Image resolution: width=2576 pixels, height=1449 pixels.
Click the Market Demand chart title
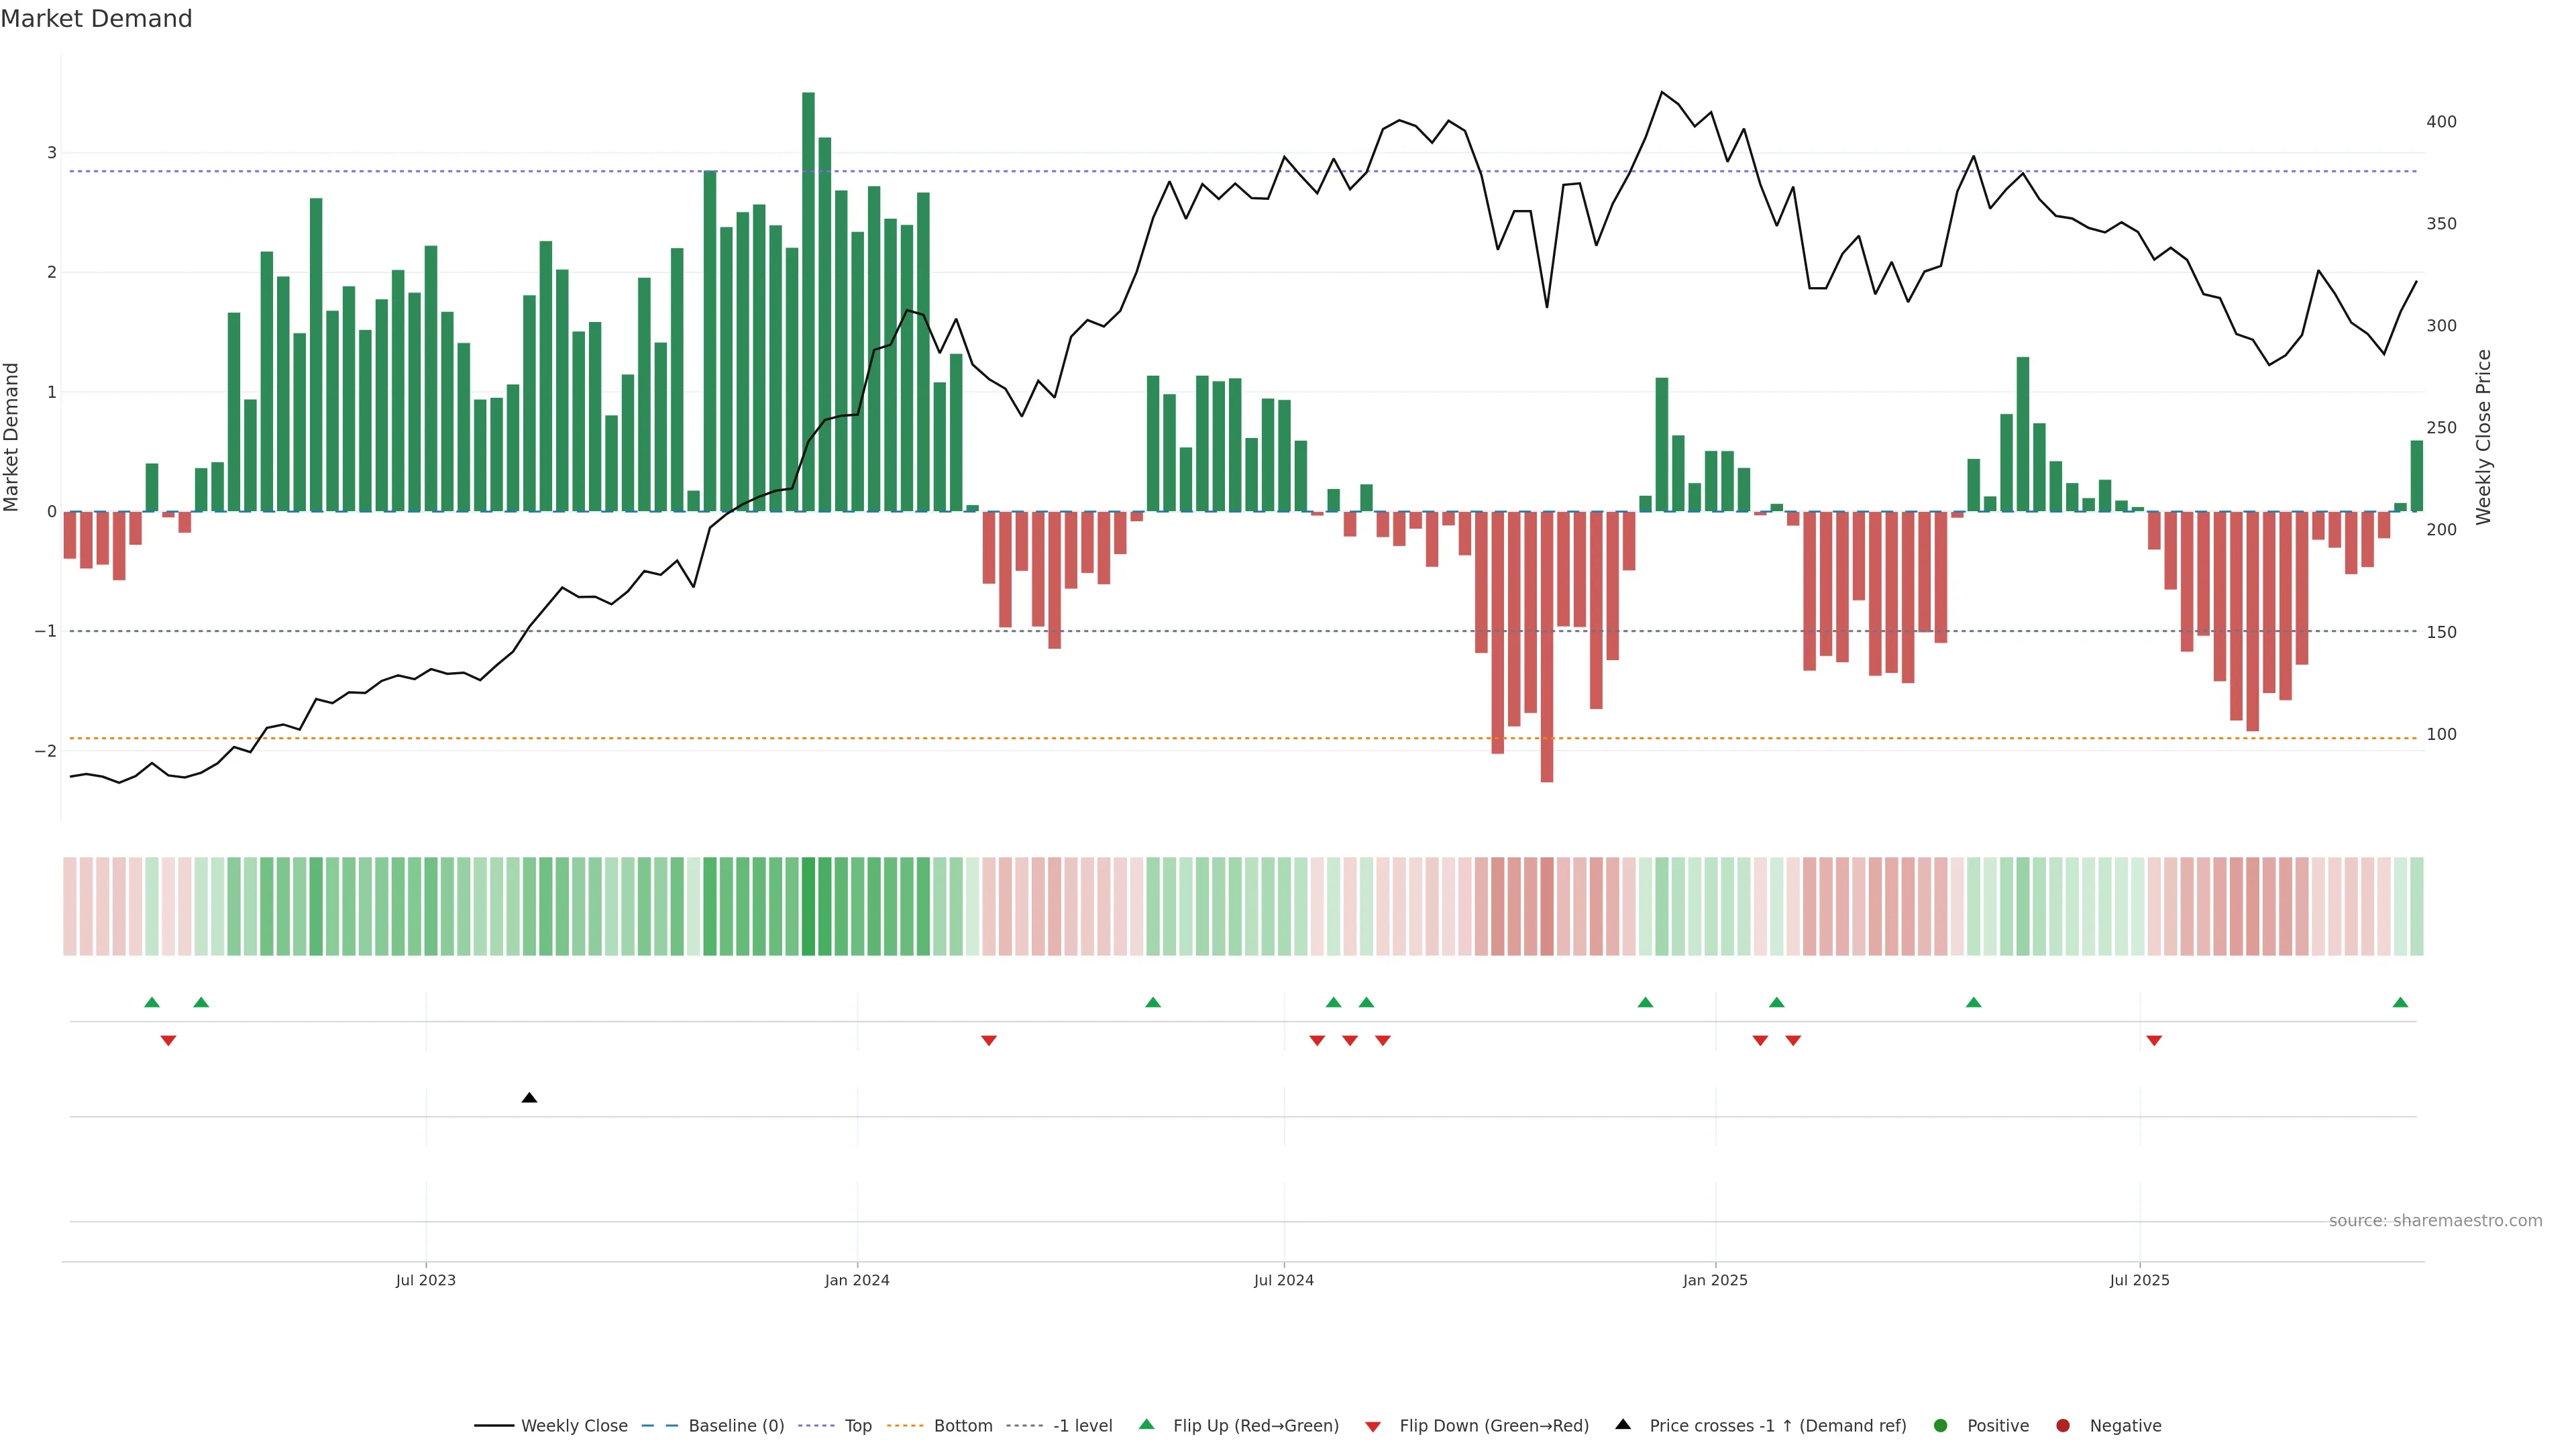coord(96,19)
